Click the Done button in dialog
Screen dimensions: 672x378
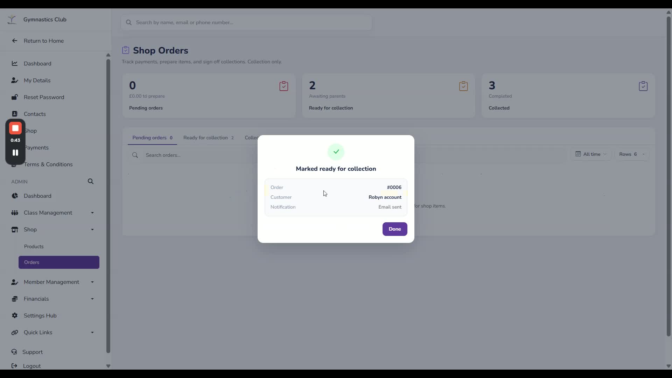coord(395,229)
